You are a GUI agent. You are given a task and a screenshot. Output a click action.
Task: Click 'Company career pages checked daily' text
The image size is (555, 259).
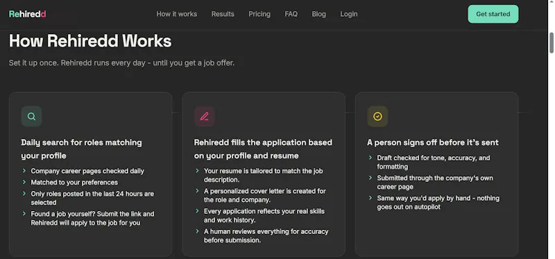click(x=87, y=171)
